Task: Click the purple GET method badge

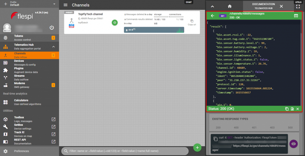Action: coord(222,16)
